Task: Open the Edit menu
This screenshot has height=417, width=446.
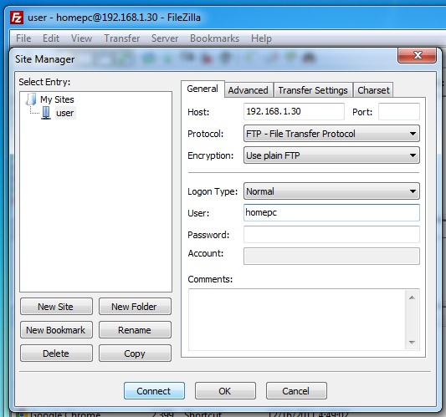Action: pyautogui.click(x=51, y=38)
